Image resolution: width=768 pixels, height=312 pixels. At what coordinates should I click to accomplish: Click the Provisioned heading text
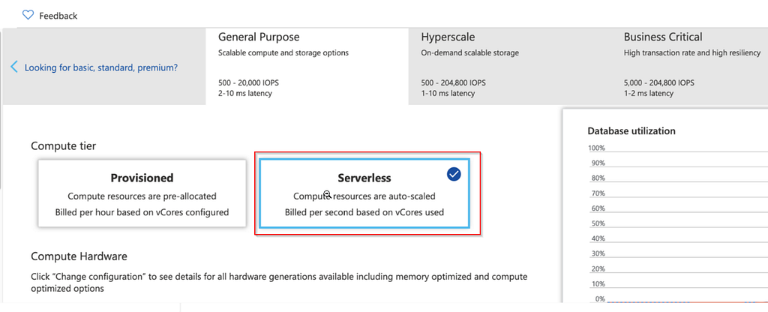142,178
